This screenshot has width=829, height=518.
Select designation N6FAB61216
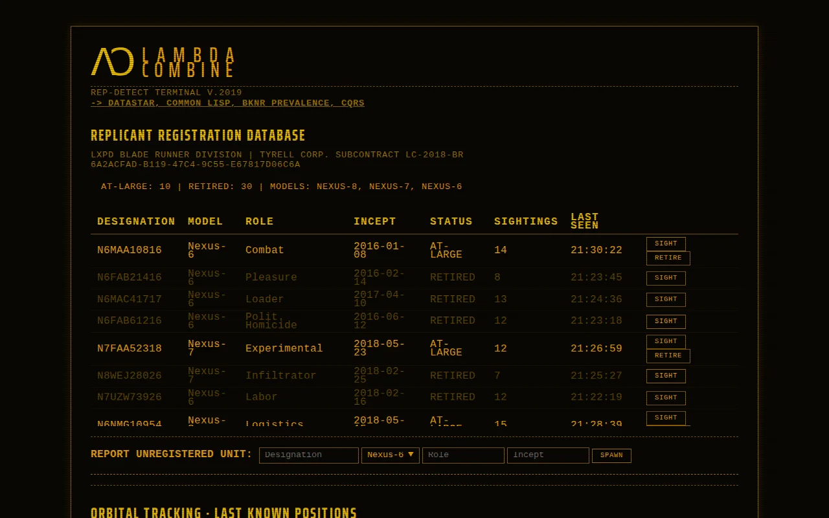[130, 321]
